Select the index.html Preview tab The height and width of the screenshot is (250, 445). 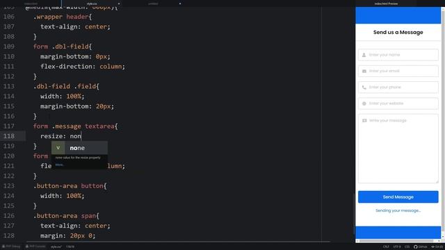coord(386,3)
